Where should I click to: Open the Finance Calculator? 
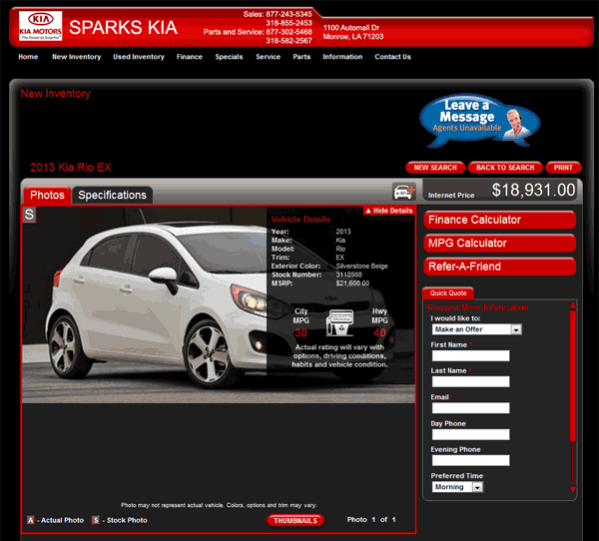point(499,220)
